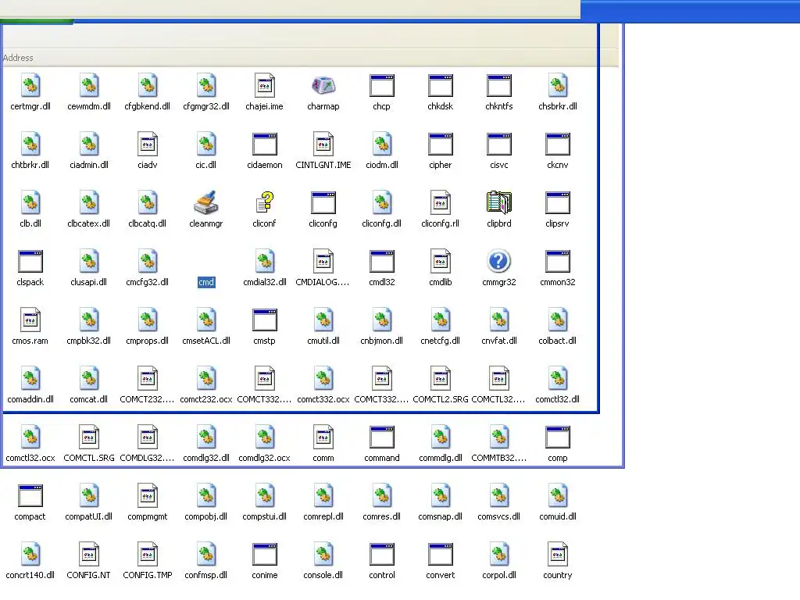
Task: Click the comct232.ocx file name
Action: tap(206, 399)
